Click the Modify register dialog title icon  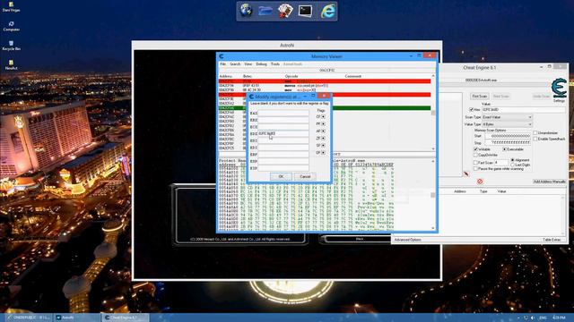point(251,97)
